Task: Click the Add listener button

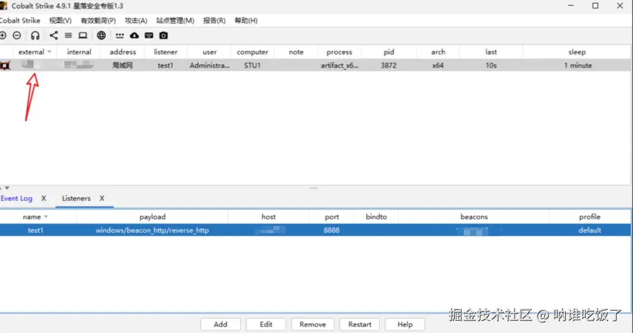Action: [x=220, y=325]
